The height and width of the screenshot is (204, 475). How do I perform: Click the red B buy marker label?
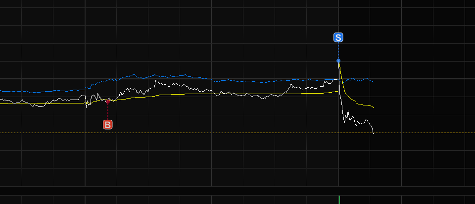[107, 124]
